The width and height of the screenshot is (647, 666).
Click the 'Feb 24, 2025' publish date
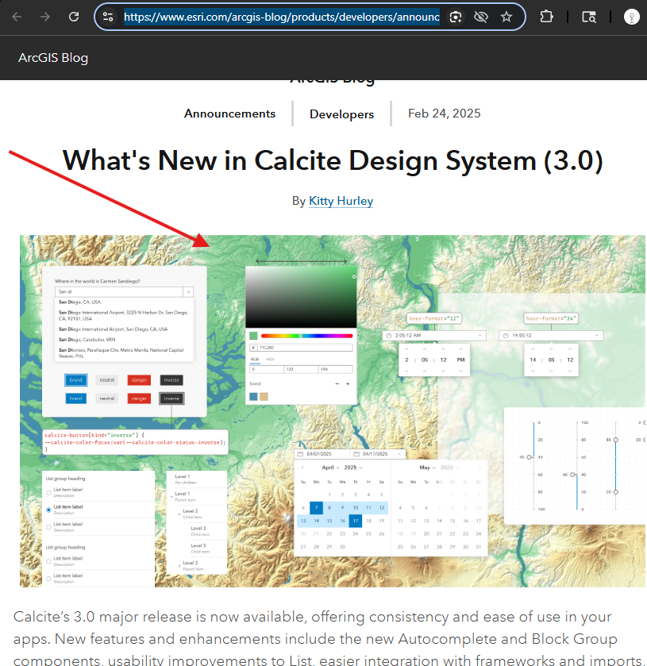click(445, 114)
